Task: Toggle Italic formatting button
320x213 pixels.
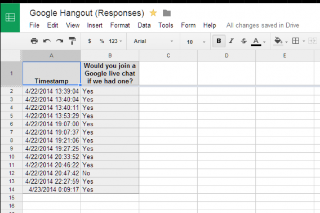Action: click(231, 41)
